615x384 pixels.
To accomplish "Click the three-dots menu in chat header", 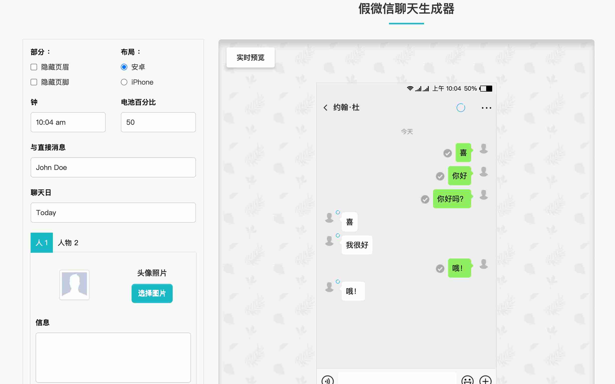I will point(486,108).
